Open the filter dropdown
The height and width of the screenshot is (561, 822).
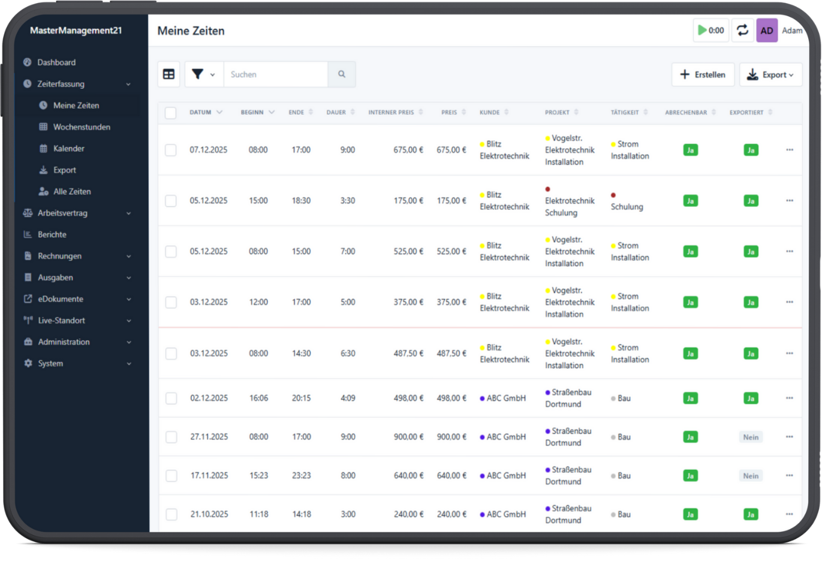point(203,74)
